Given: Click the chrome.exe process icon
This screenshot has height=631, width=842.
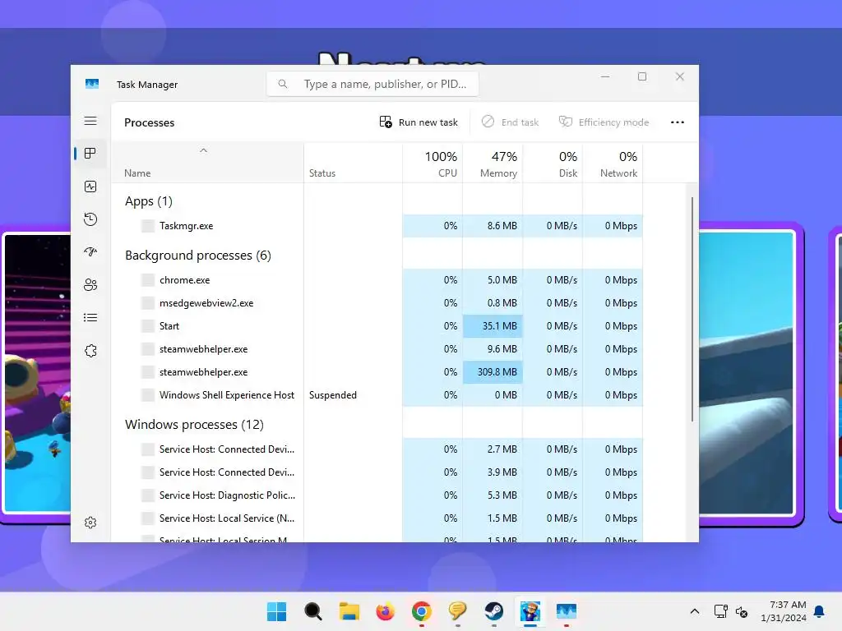Looking at the screenshot, I should pyautogui.click(x=148, y=280).
